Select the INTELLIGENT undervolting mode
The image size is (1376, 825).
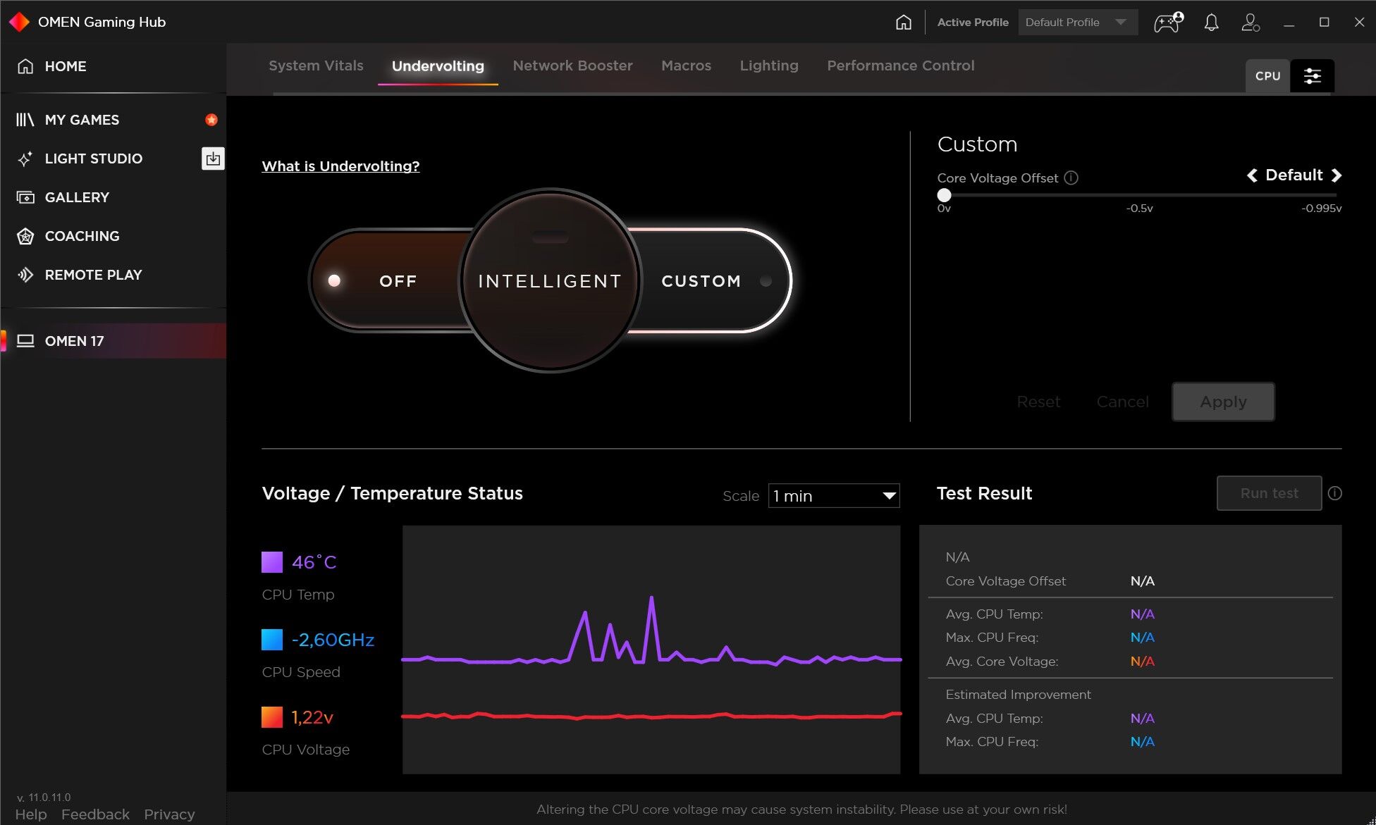pos(550,281)
